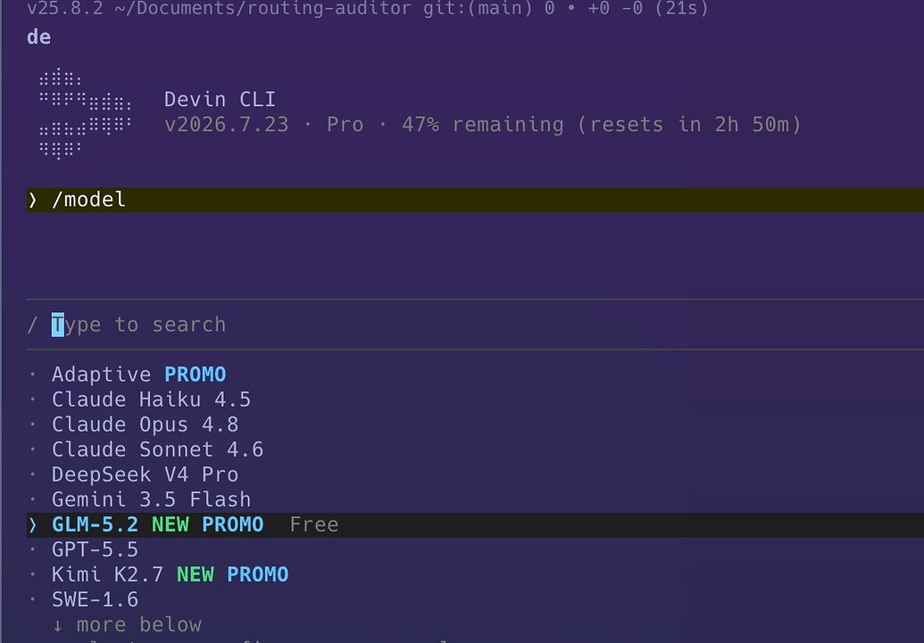Select highlighted GLM-5.2 model entry
This screenshot has height=643, width=924.
475,524
